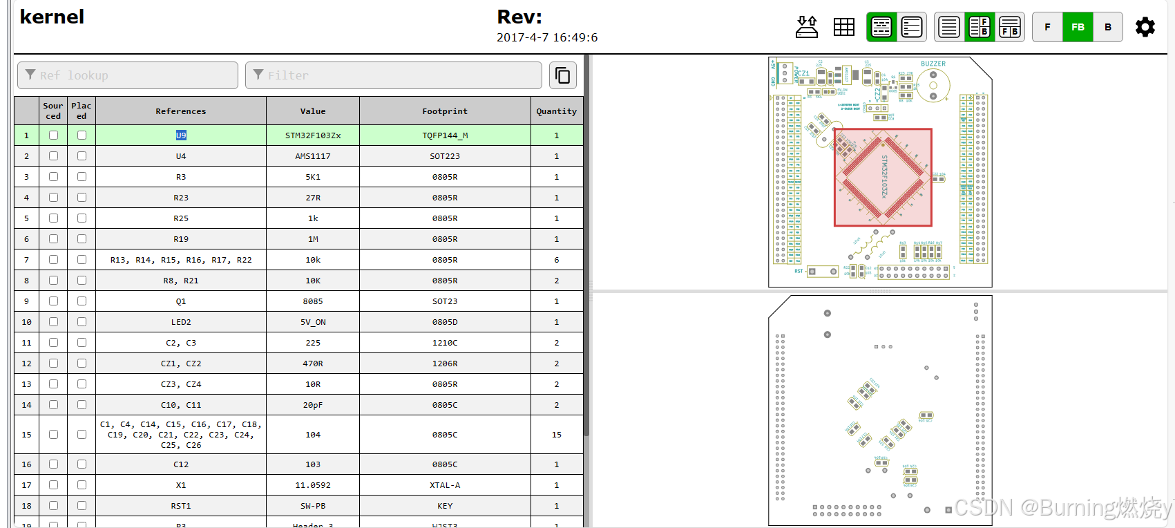Select BOM top, drawings bottom layout

tap(1010, 27)
